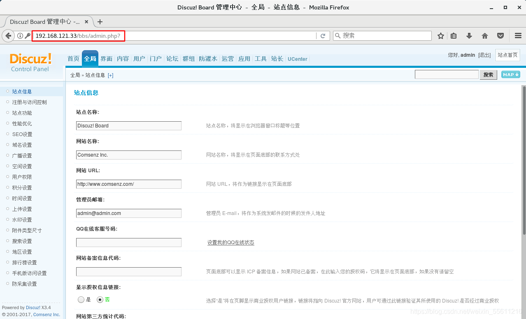526x319 pixels.
Task: Open the MAP navigation button
Action: (511, 74)
